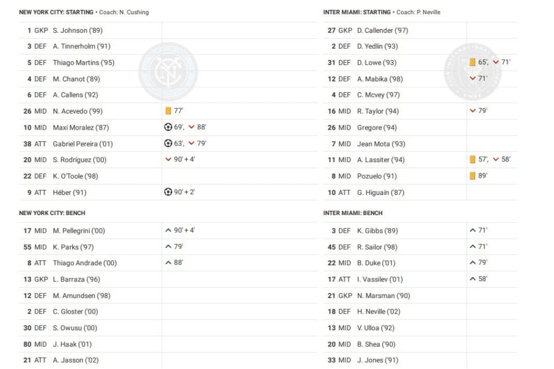
Task: Click K. Gibbs' sub-on arrow
Action: coord(473,230)
